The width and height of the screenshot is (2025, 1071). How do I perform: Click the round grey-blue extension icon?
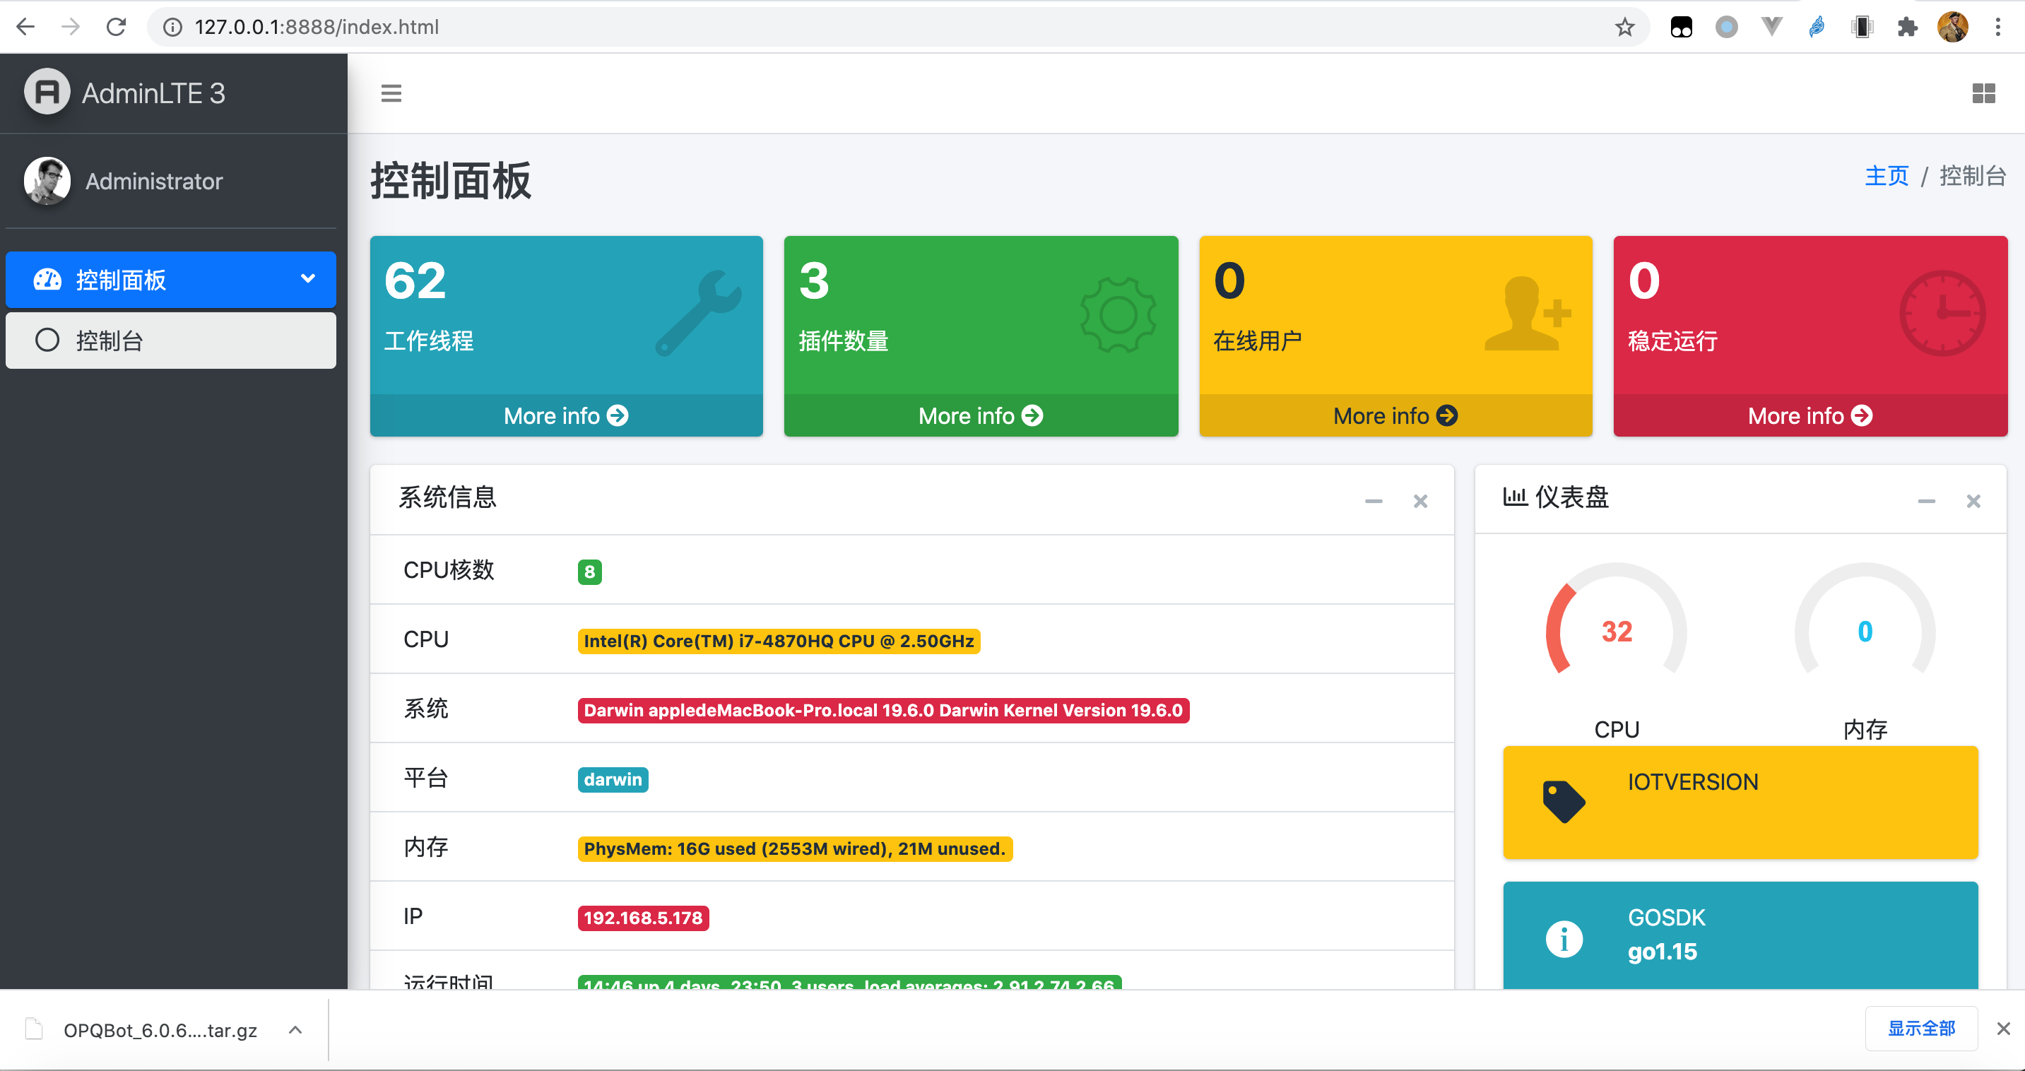(1726, 27)
